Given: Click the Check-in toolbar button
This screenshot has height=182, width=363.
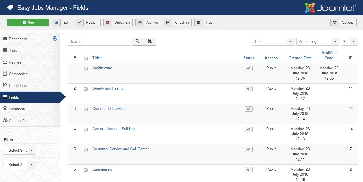Looking at the screenshot, I should pyautogui.click(x=178, y=23).
